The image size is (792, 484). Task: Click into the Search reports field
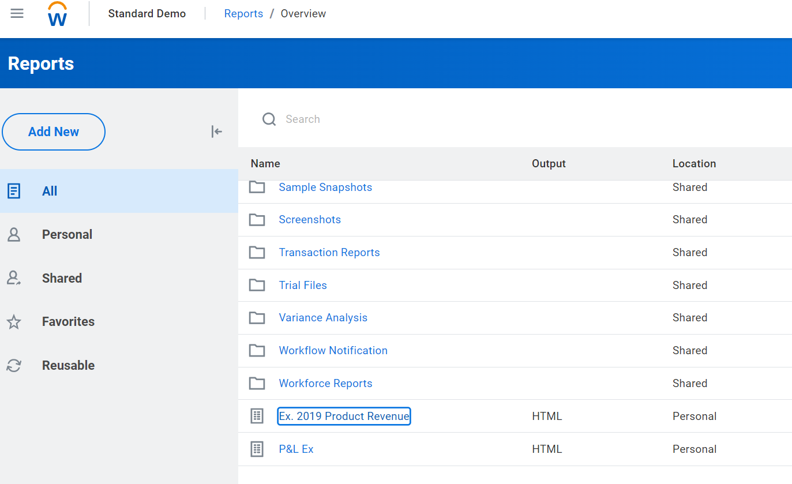click(x=404, y=119)
